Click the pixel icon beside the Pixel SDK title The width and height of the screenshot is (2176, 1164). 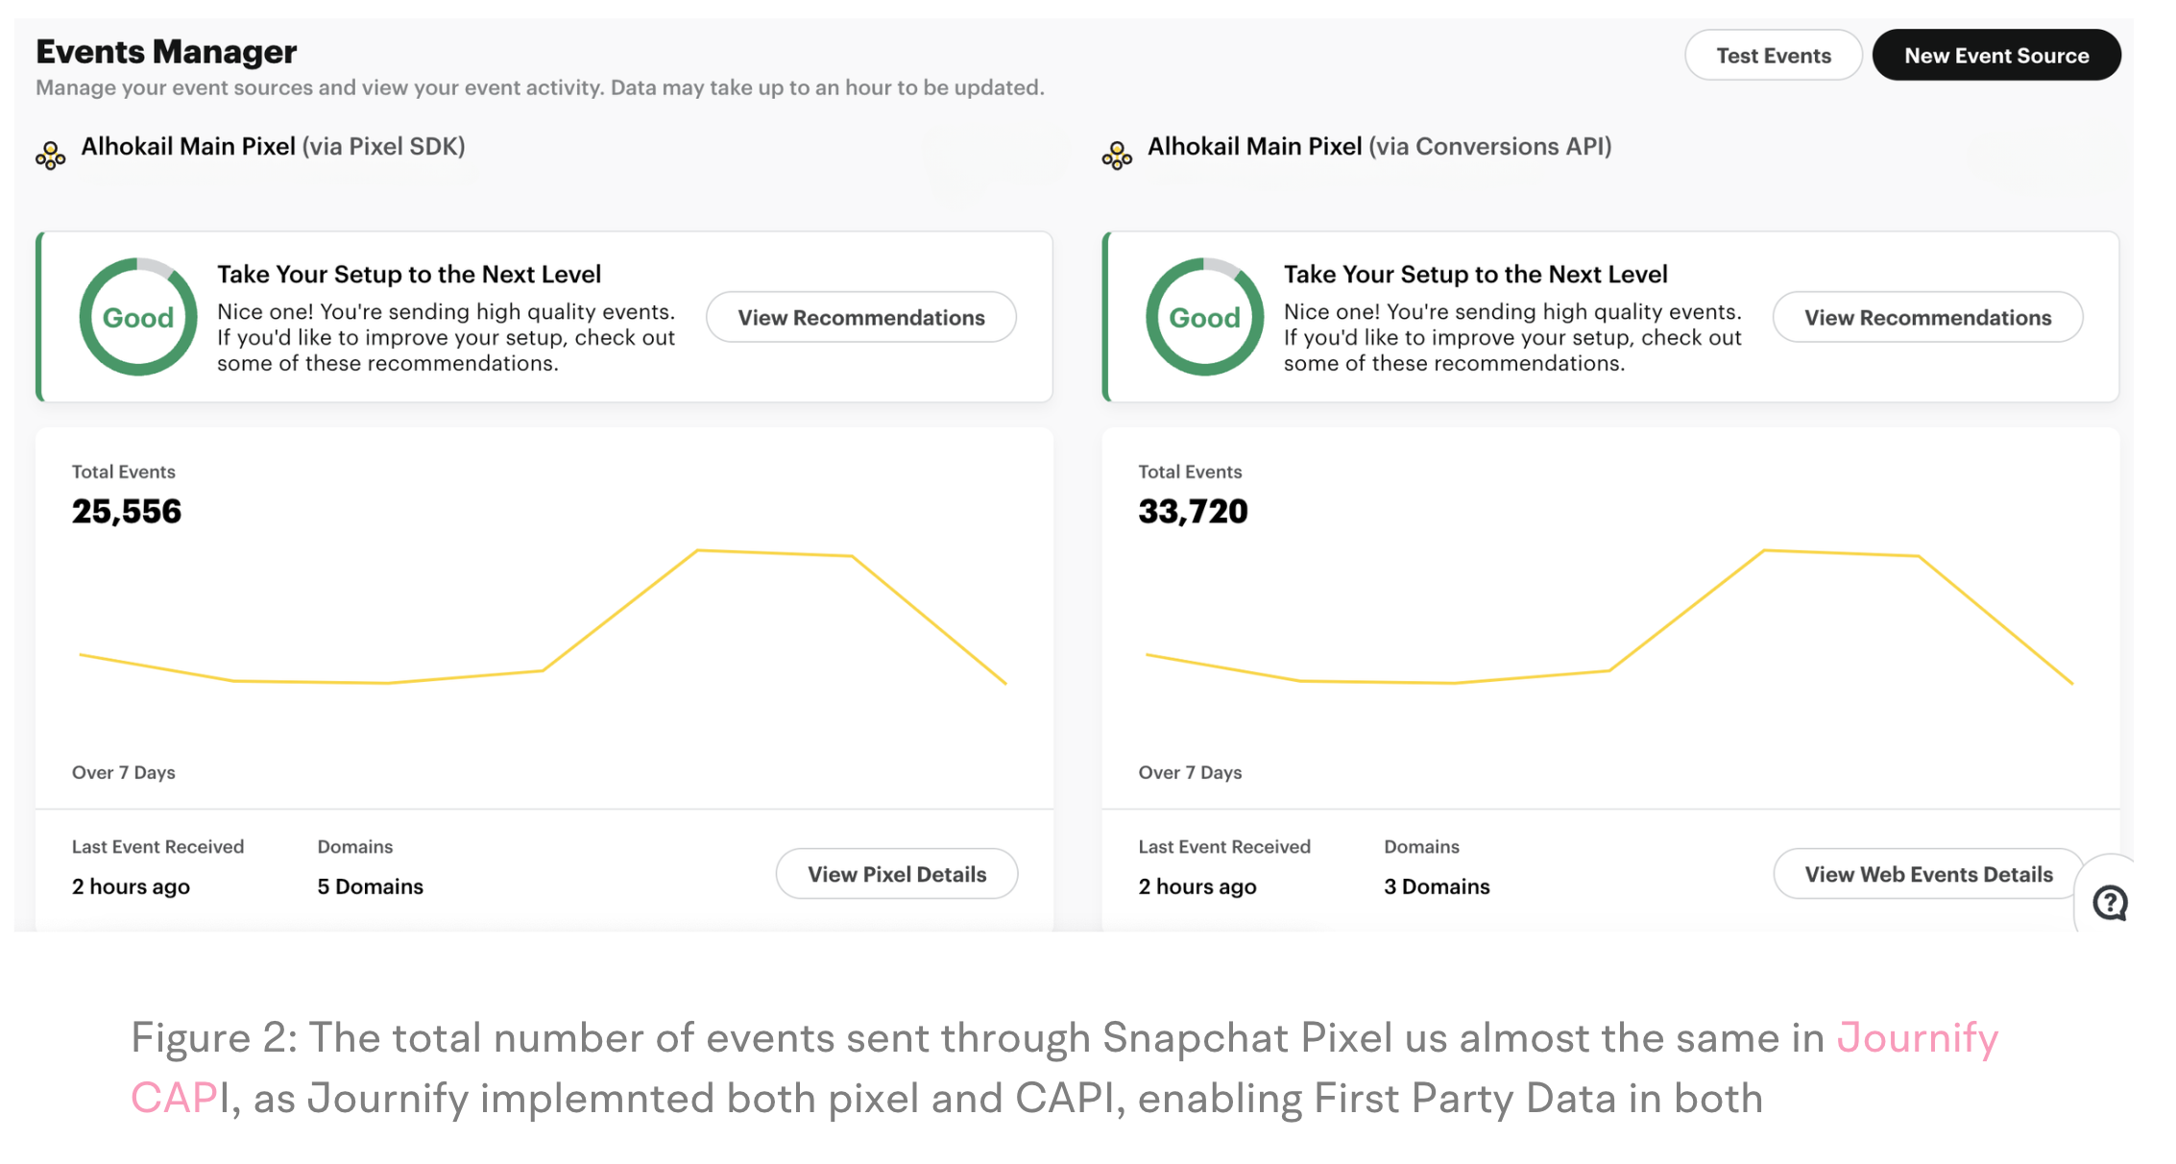point(51,156)
